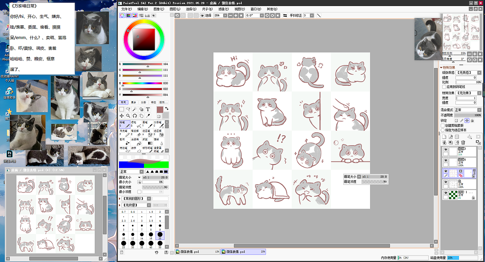
Task: Select the flat square brush tip shape
Action: (x=166, y=172)
